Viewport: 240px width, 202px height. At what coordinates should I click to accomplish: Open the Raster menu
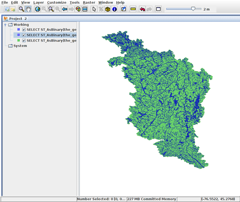point(89,2)
